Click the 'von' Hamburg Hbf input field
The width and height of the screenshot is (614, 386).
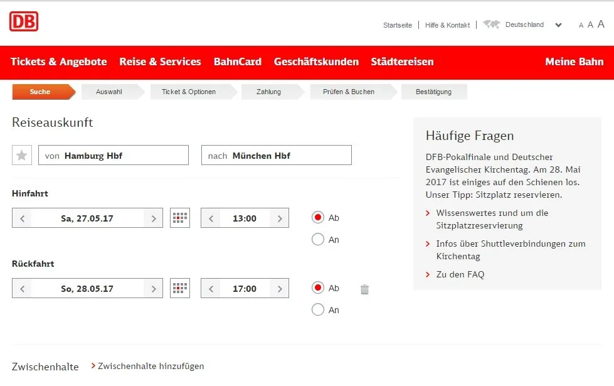click(x=114, y=156)
